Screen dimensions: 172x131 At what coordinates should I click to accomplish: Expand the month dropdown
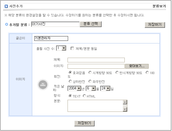click(93, 89)
